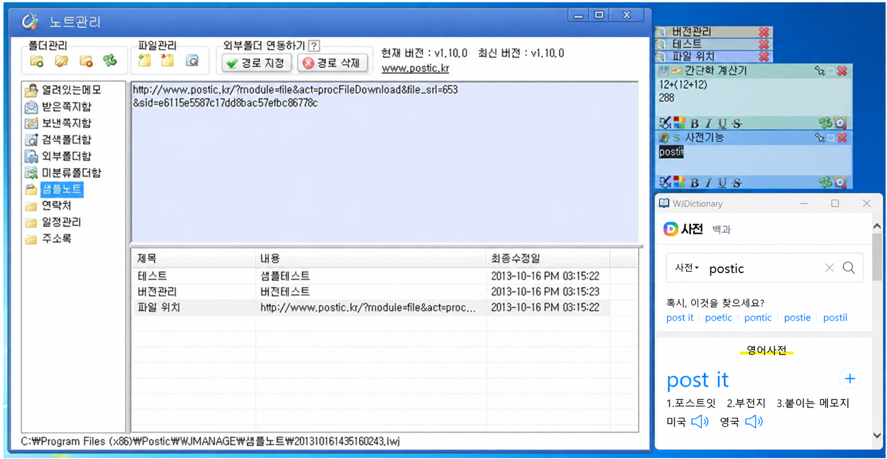The image size is (887, 459).
Task: Open color palette on 간단한 계산기 note
Action: [x=679, y=123]
